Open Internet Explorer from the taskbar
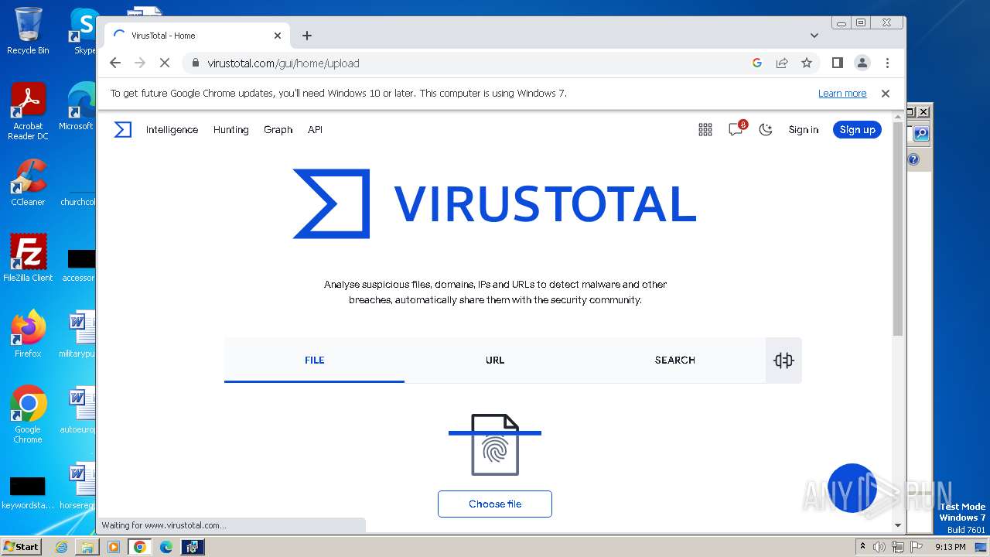Viewport: 990px width, 557px height. coord(61,547)
